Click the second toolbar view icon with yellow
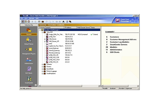The height and width of the screenshot is (104, 159). click(26, 22)
